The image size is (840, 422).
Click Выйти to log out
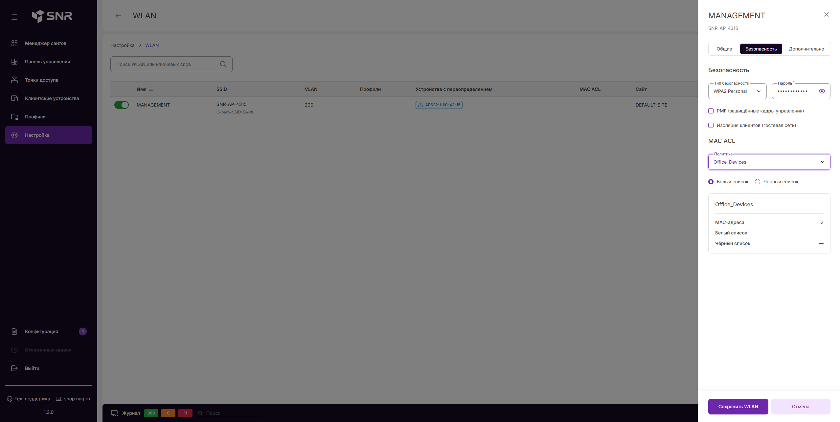(49, 368)
